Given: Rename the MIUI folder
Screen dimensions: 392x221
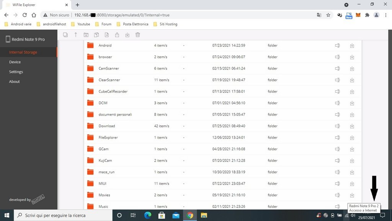Looking at the screenshot, I should 338,184.
